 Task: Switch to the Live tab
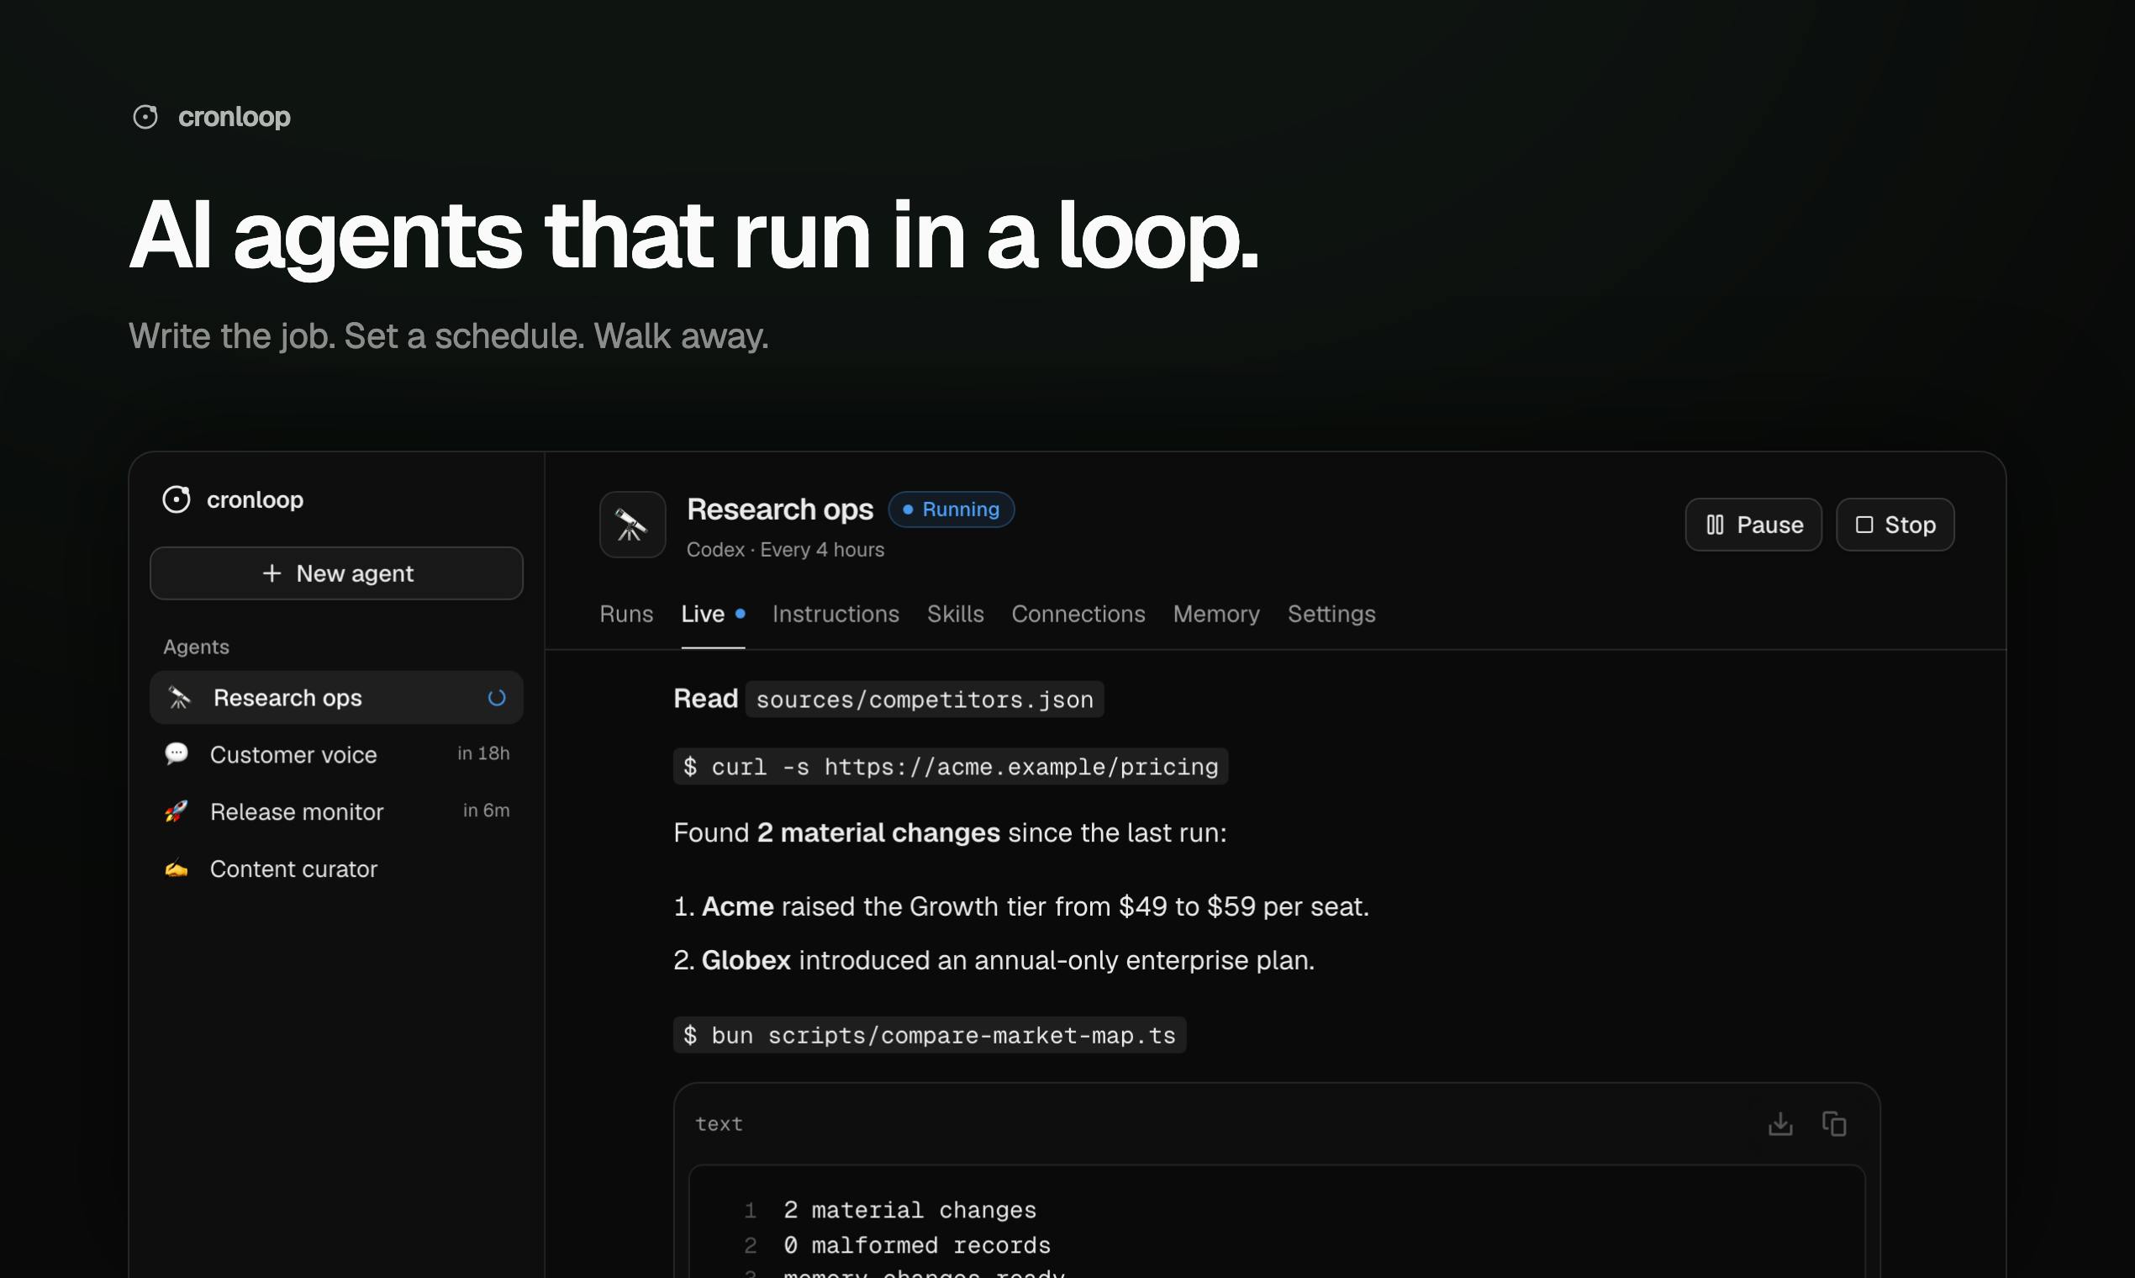click(x=713, y=614)
